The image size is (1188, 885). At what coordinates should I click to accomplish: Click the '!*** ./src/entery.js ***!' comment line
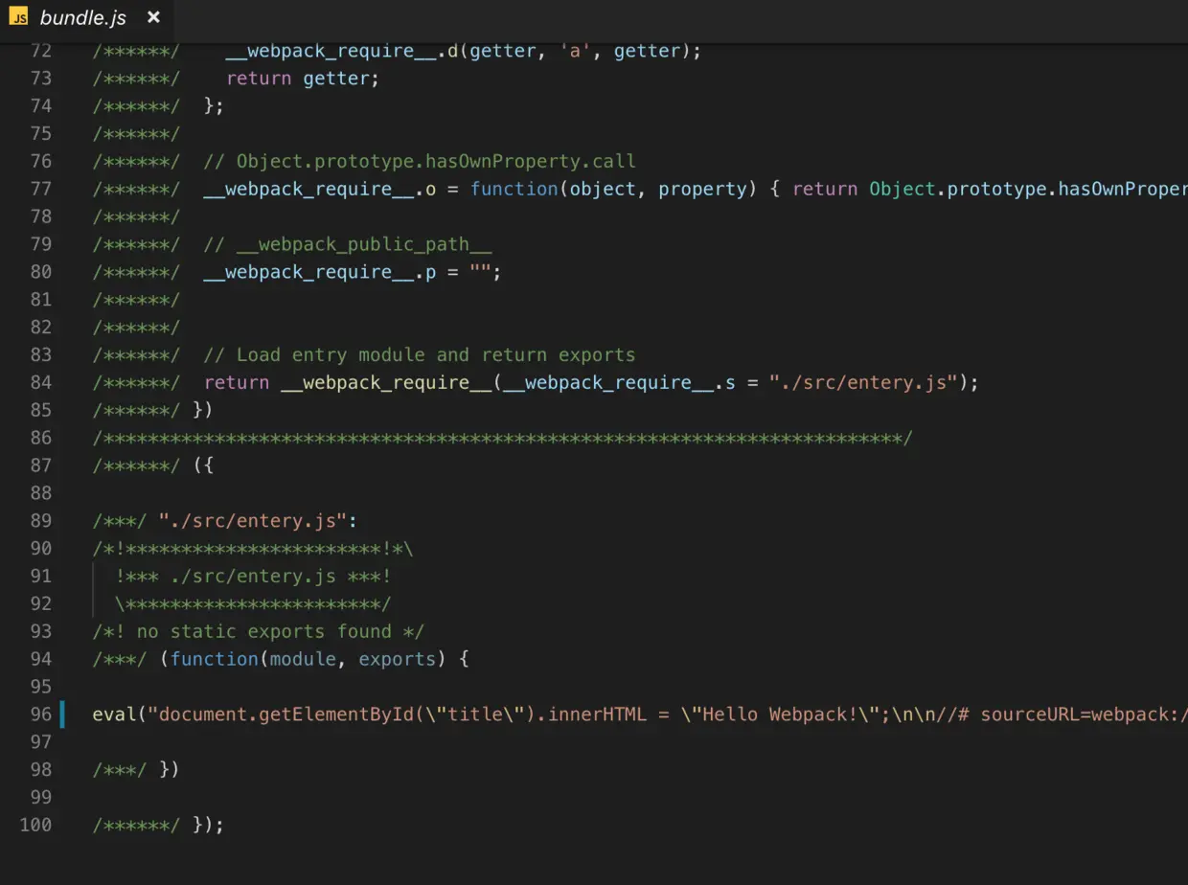point(253,577)
